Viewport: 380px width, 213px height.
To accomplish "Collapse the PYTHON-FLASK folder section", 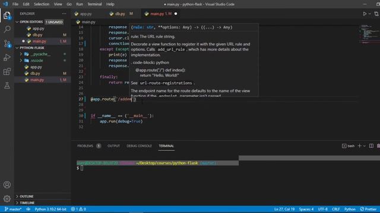I will pos(31,48).
